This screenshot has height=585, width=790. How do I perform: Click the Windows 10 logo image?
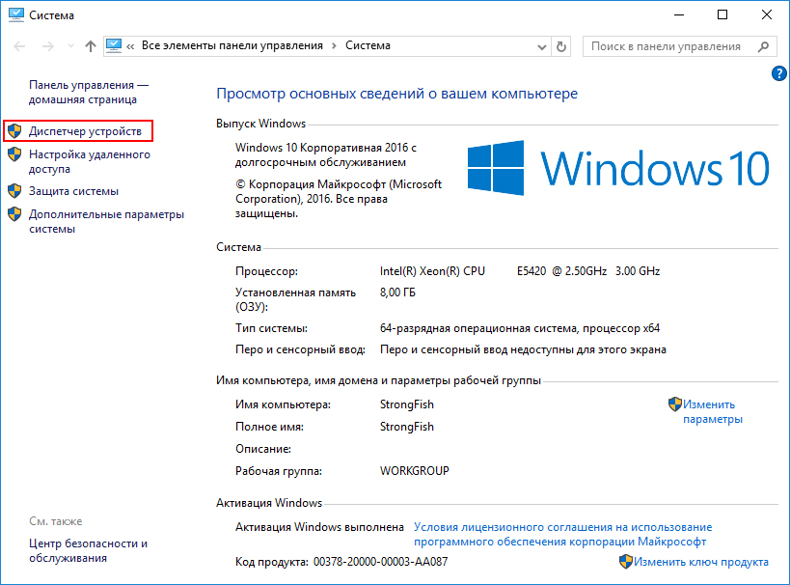click(x=618, y=168)
